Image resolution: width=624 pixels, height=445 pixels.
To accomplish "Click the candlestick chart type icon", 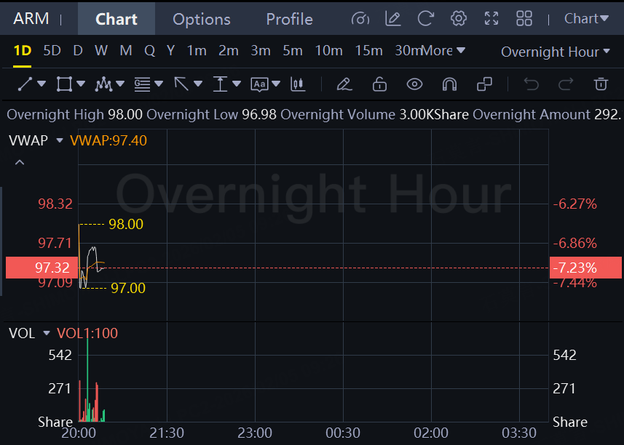I will click(298, 84).
